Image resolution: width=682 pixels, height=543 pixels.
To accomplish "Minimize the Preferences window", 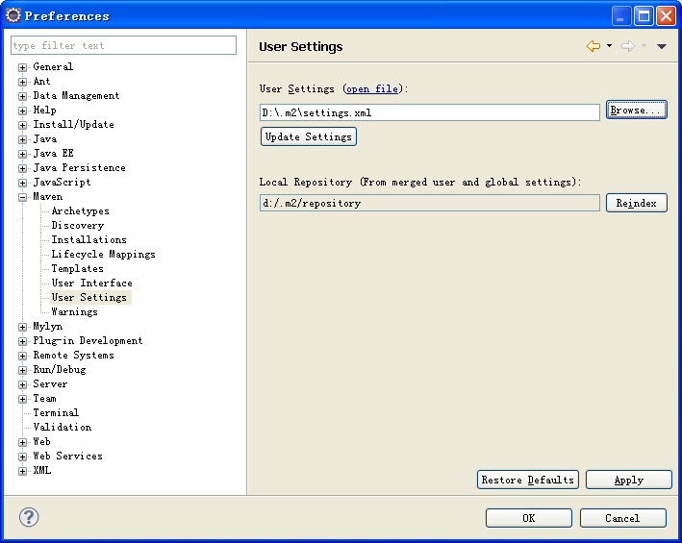I will click(x=621, y=16).
